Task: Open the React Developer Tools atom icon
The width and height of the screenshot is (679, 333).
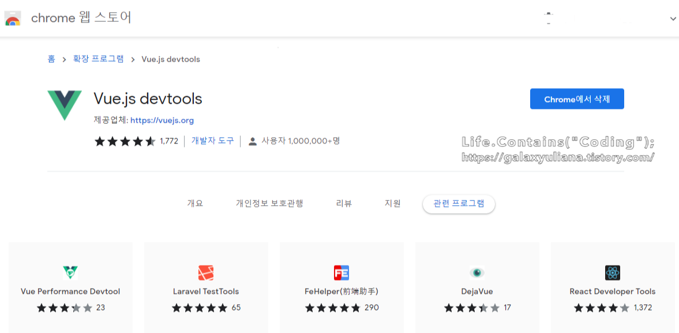Action: pyautogui.click(x=613, y=273)
